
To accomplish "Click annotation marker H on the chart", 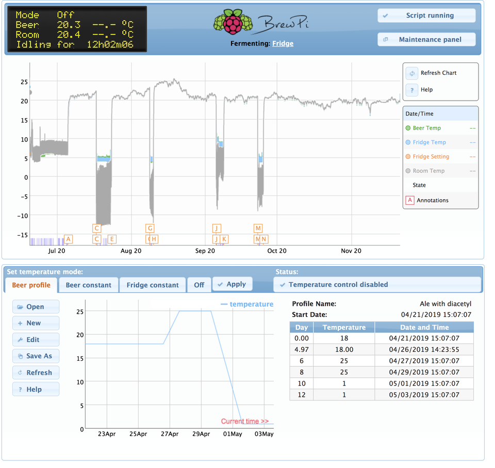I will pyautogui.click(x=154, y=239).
